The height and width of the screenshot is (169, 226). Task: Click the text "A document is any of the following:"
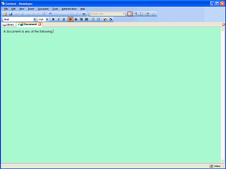pyautogui.click(x=28, y=31)
